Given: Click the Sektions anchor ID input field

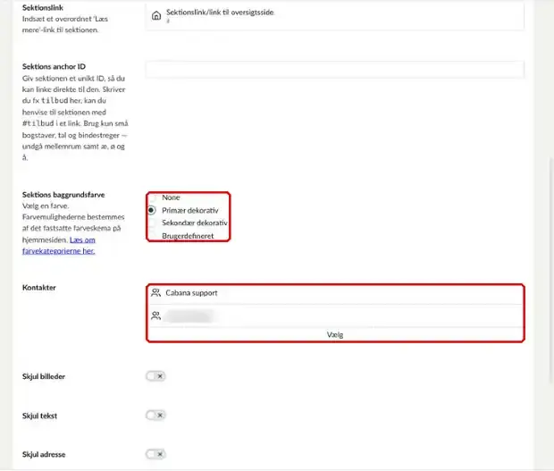Looking at the screenshot, I should click(x=334, y=69).
